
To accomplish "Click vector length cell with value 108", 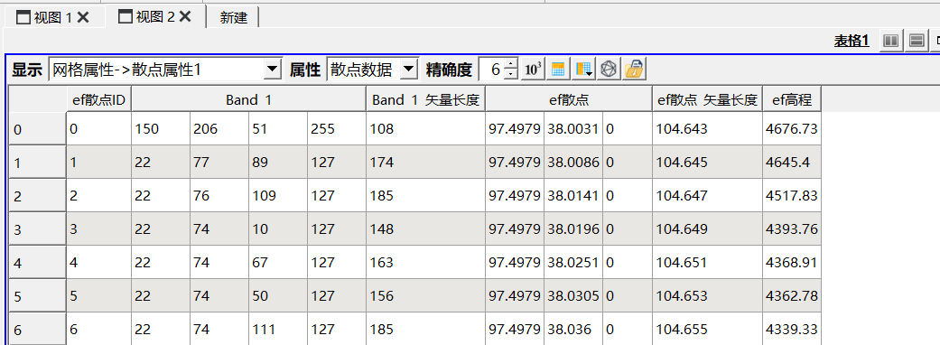I will tap(425, 128).
